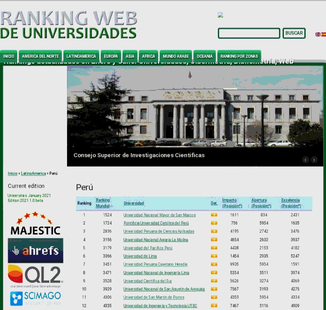Open the QL2 sponsor logo
326x310 pixels.
(35, 276)
